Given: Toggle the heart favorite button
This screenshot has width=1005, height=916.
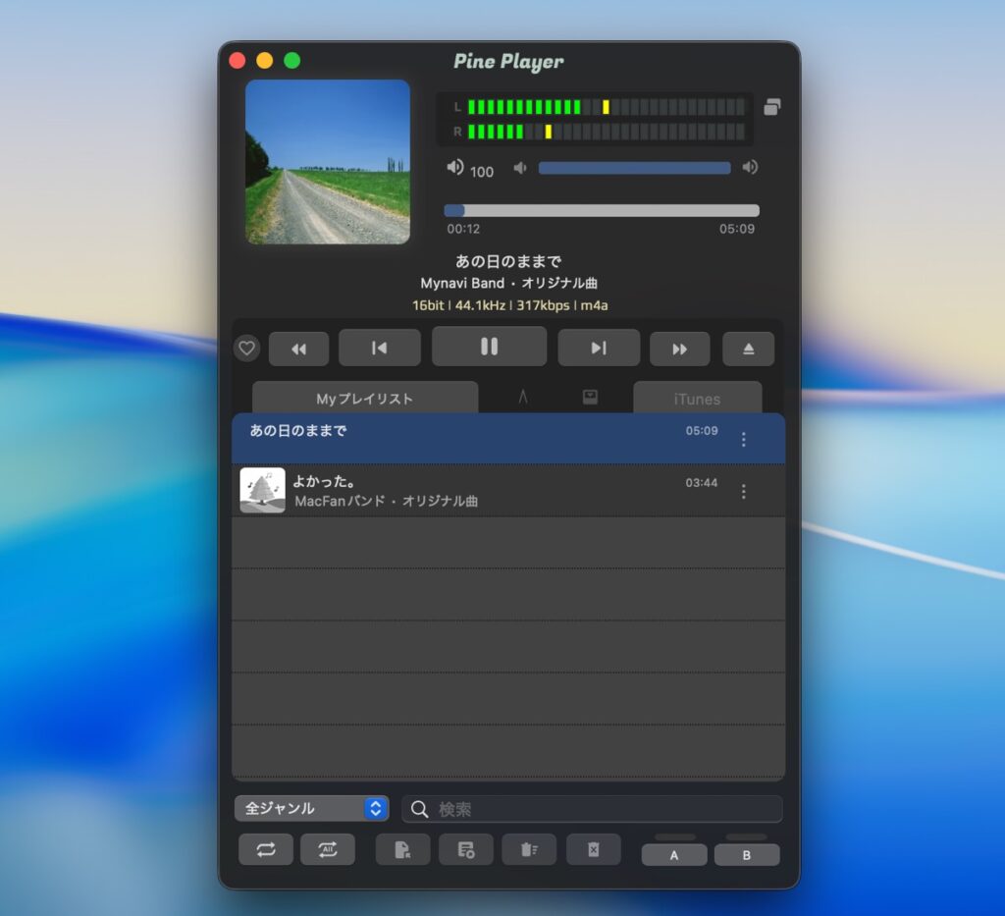Looking at the screenshot, I should pyautogui.click(x=247, y=348).
